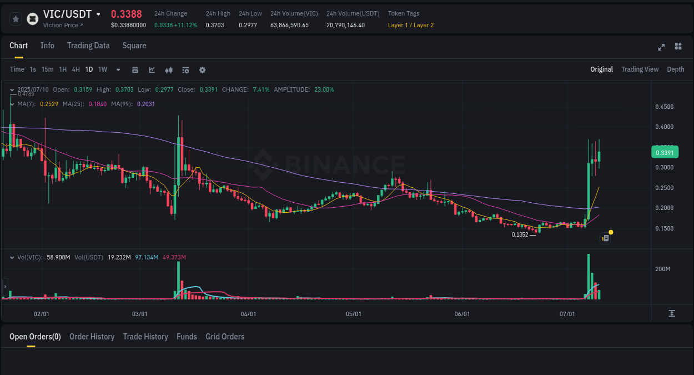This screenshot has width=694, height=375.
Task: Click the volume scale icon bottom right
Action: [672, 313]
